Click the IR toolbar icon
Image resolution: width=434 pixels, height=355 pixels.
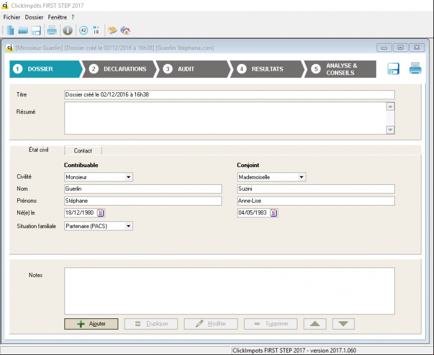click(x=96, y=30)
